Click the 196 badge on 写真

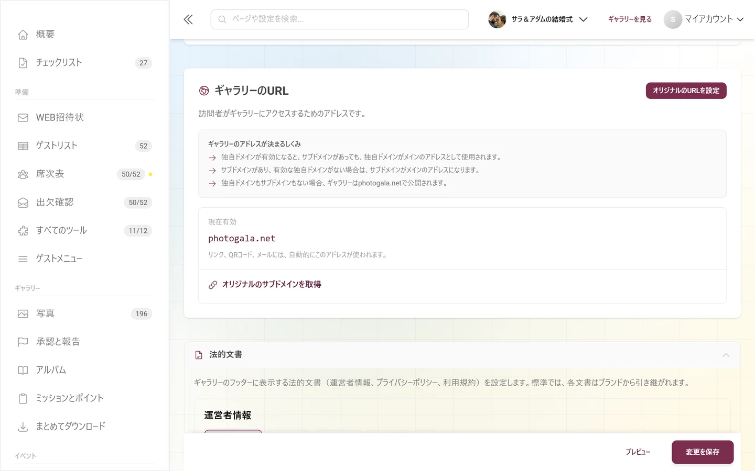click(142, 314)
